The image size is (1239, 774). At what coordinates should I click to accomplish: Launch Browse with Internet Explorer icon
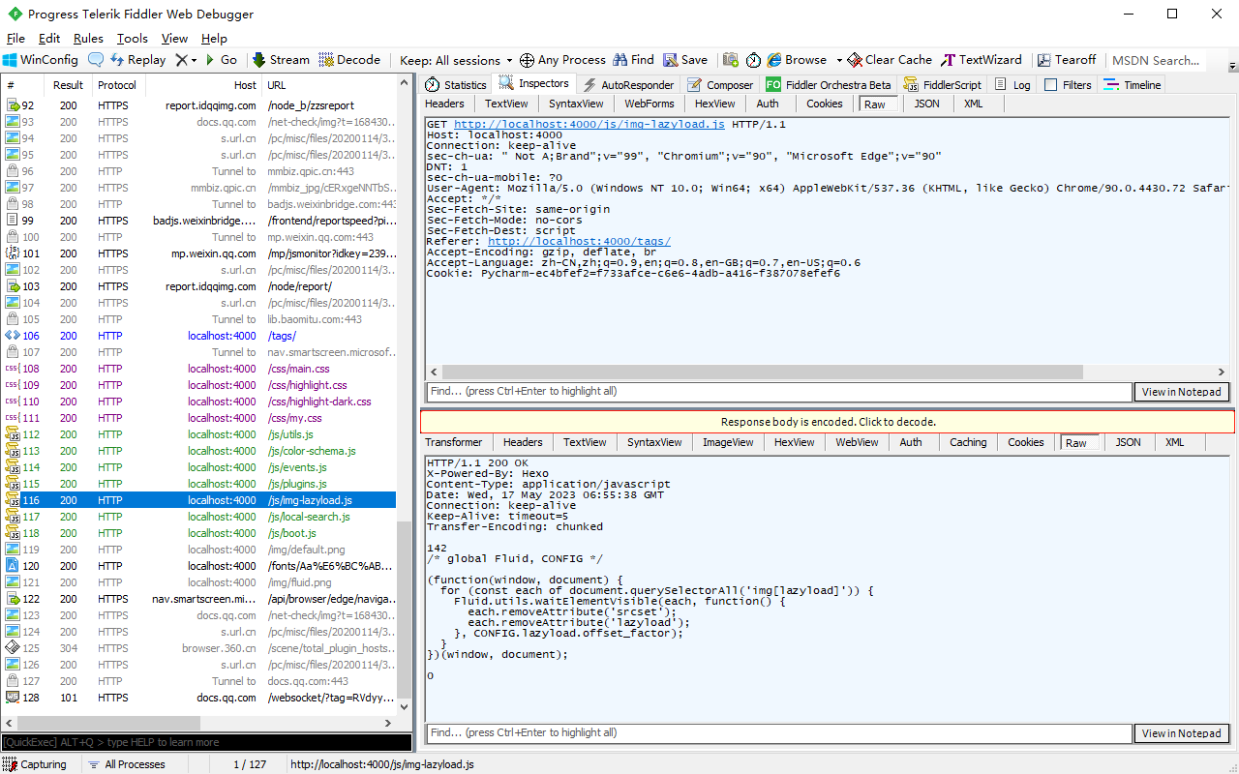[x=774, y=60]
